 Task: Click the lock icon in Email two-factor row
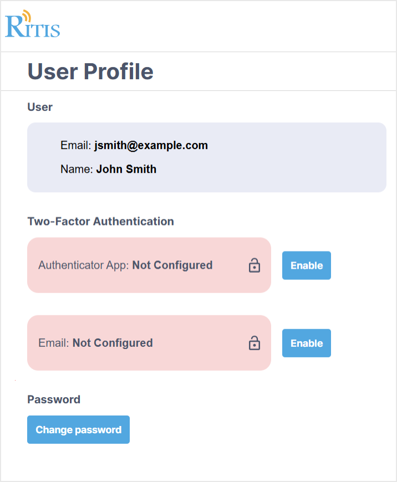pyautogui.click(x=254, y=343)
